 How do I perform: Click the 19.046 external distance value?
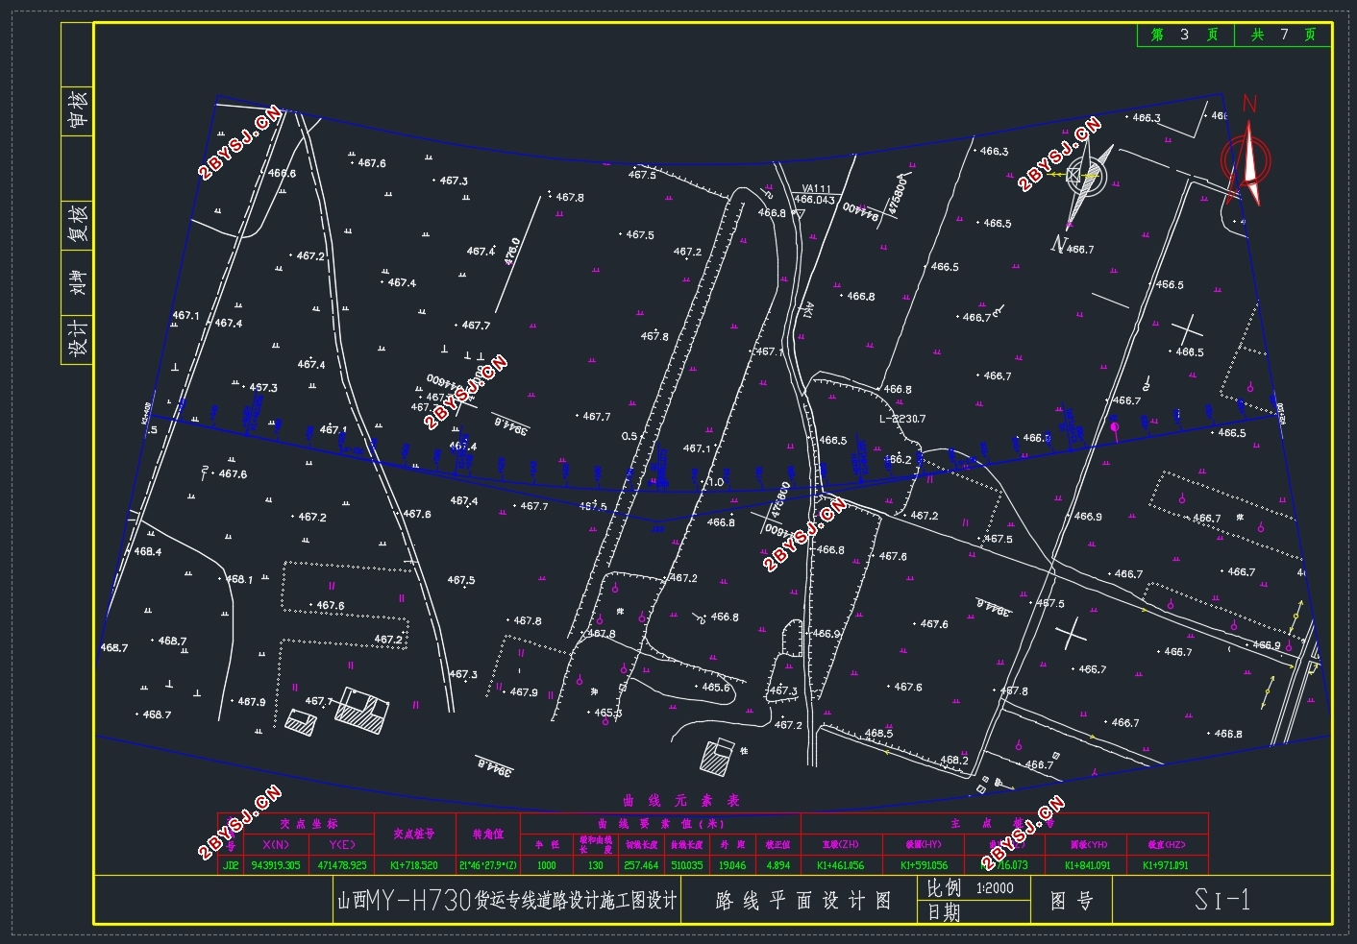[x=731, y=865]
